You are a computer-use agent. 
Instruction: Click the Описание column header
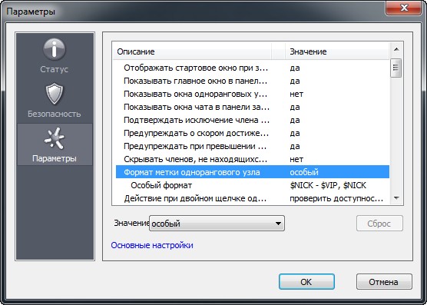point(192,51)
